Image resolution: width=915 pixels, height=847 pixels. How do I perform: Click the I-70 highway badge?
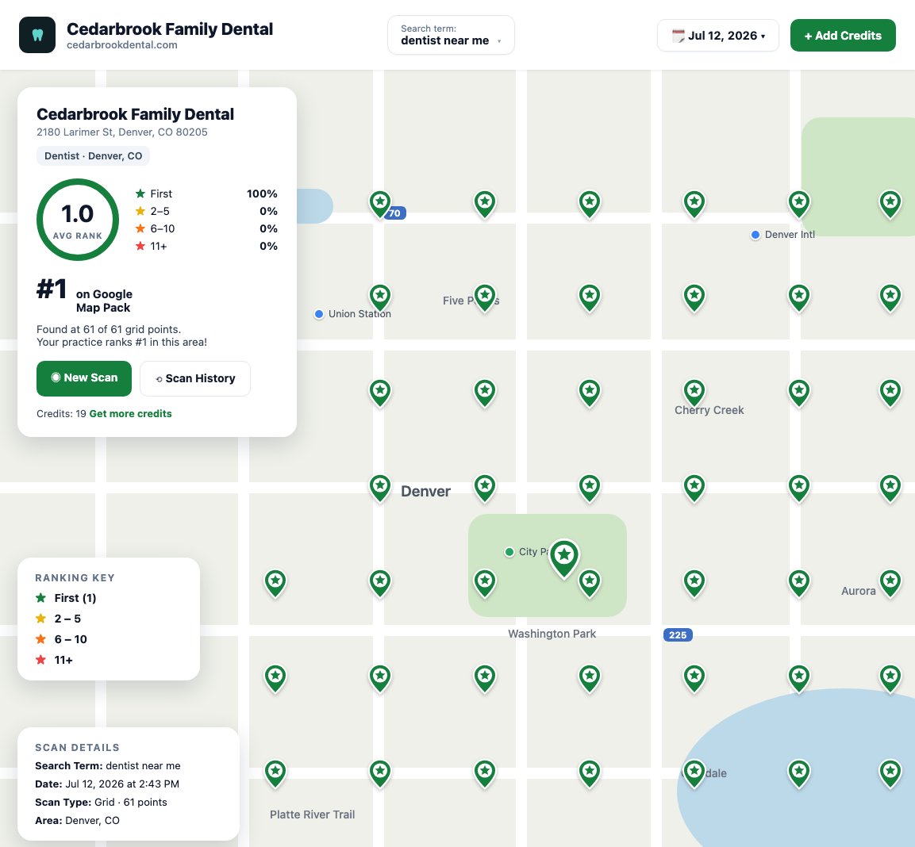(x=395, y=213)
